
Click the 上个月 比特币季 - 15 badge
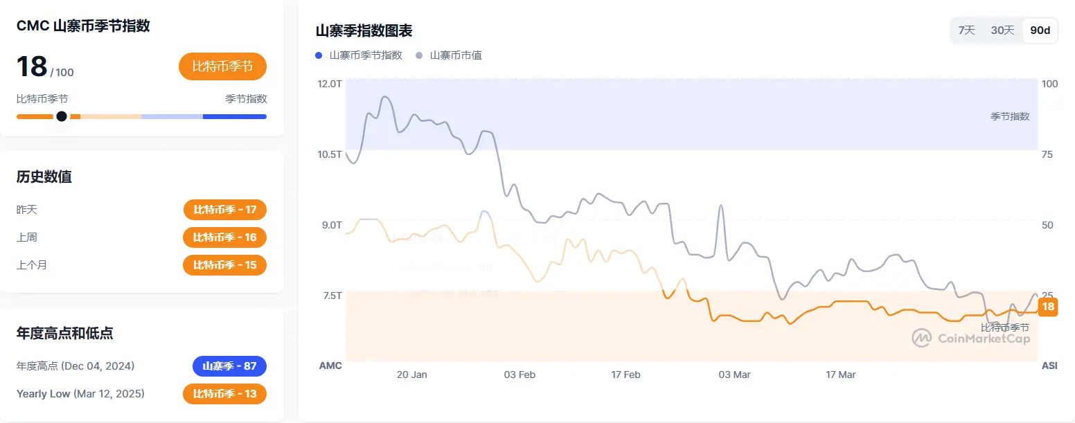point(224,265)
